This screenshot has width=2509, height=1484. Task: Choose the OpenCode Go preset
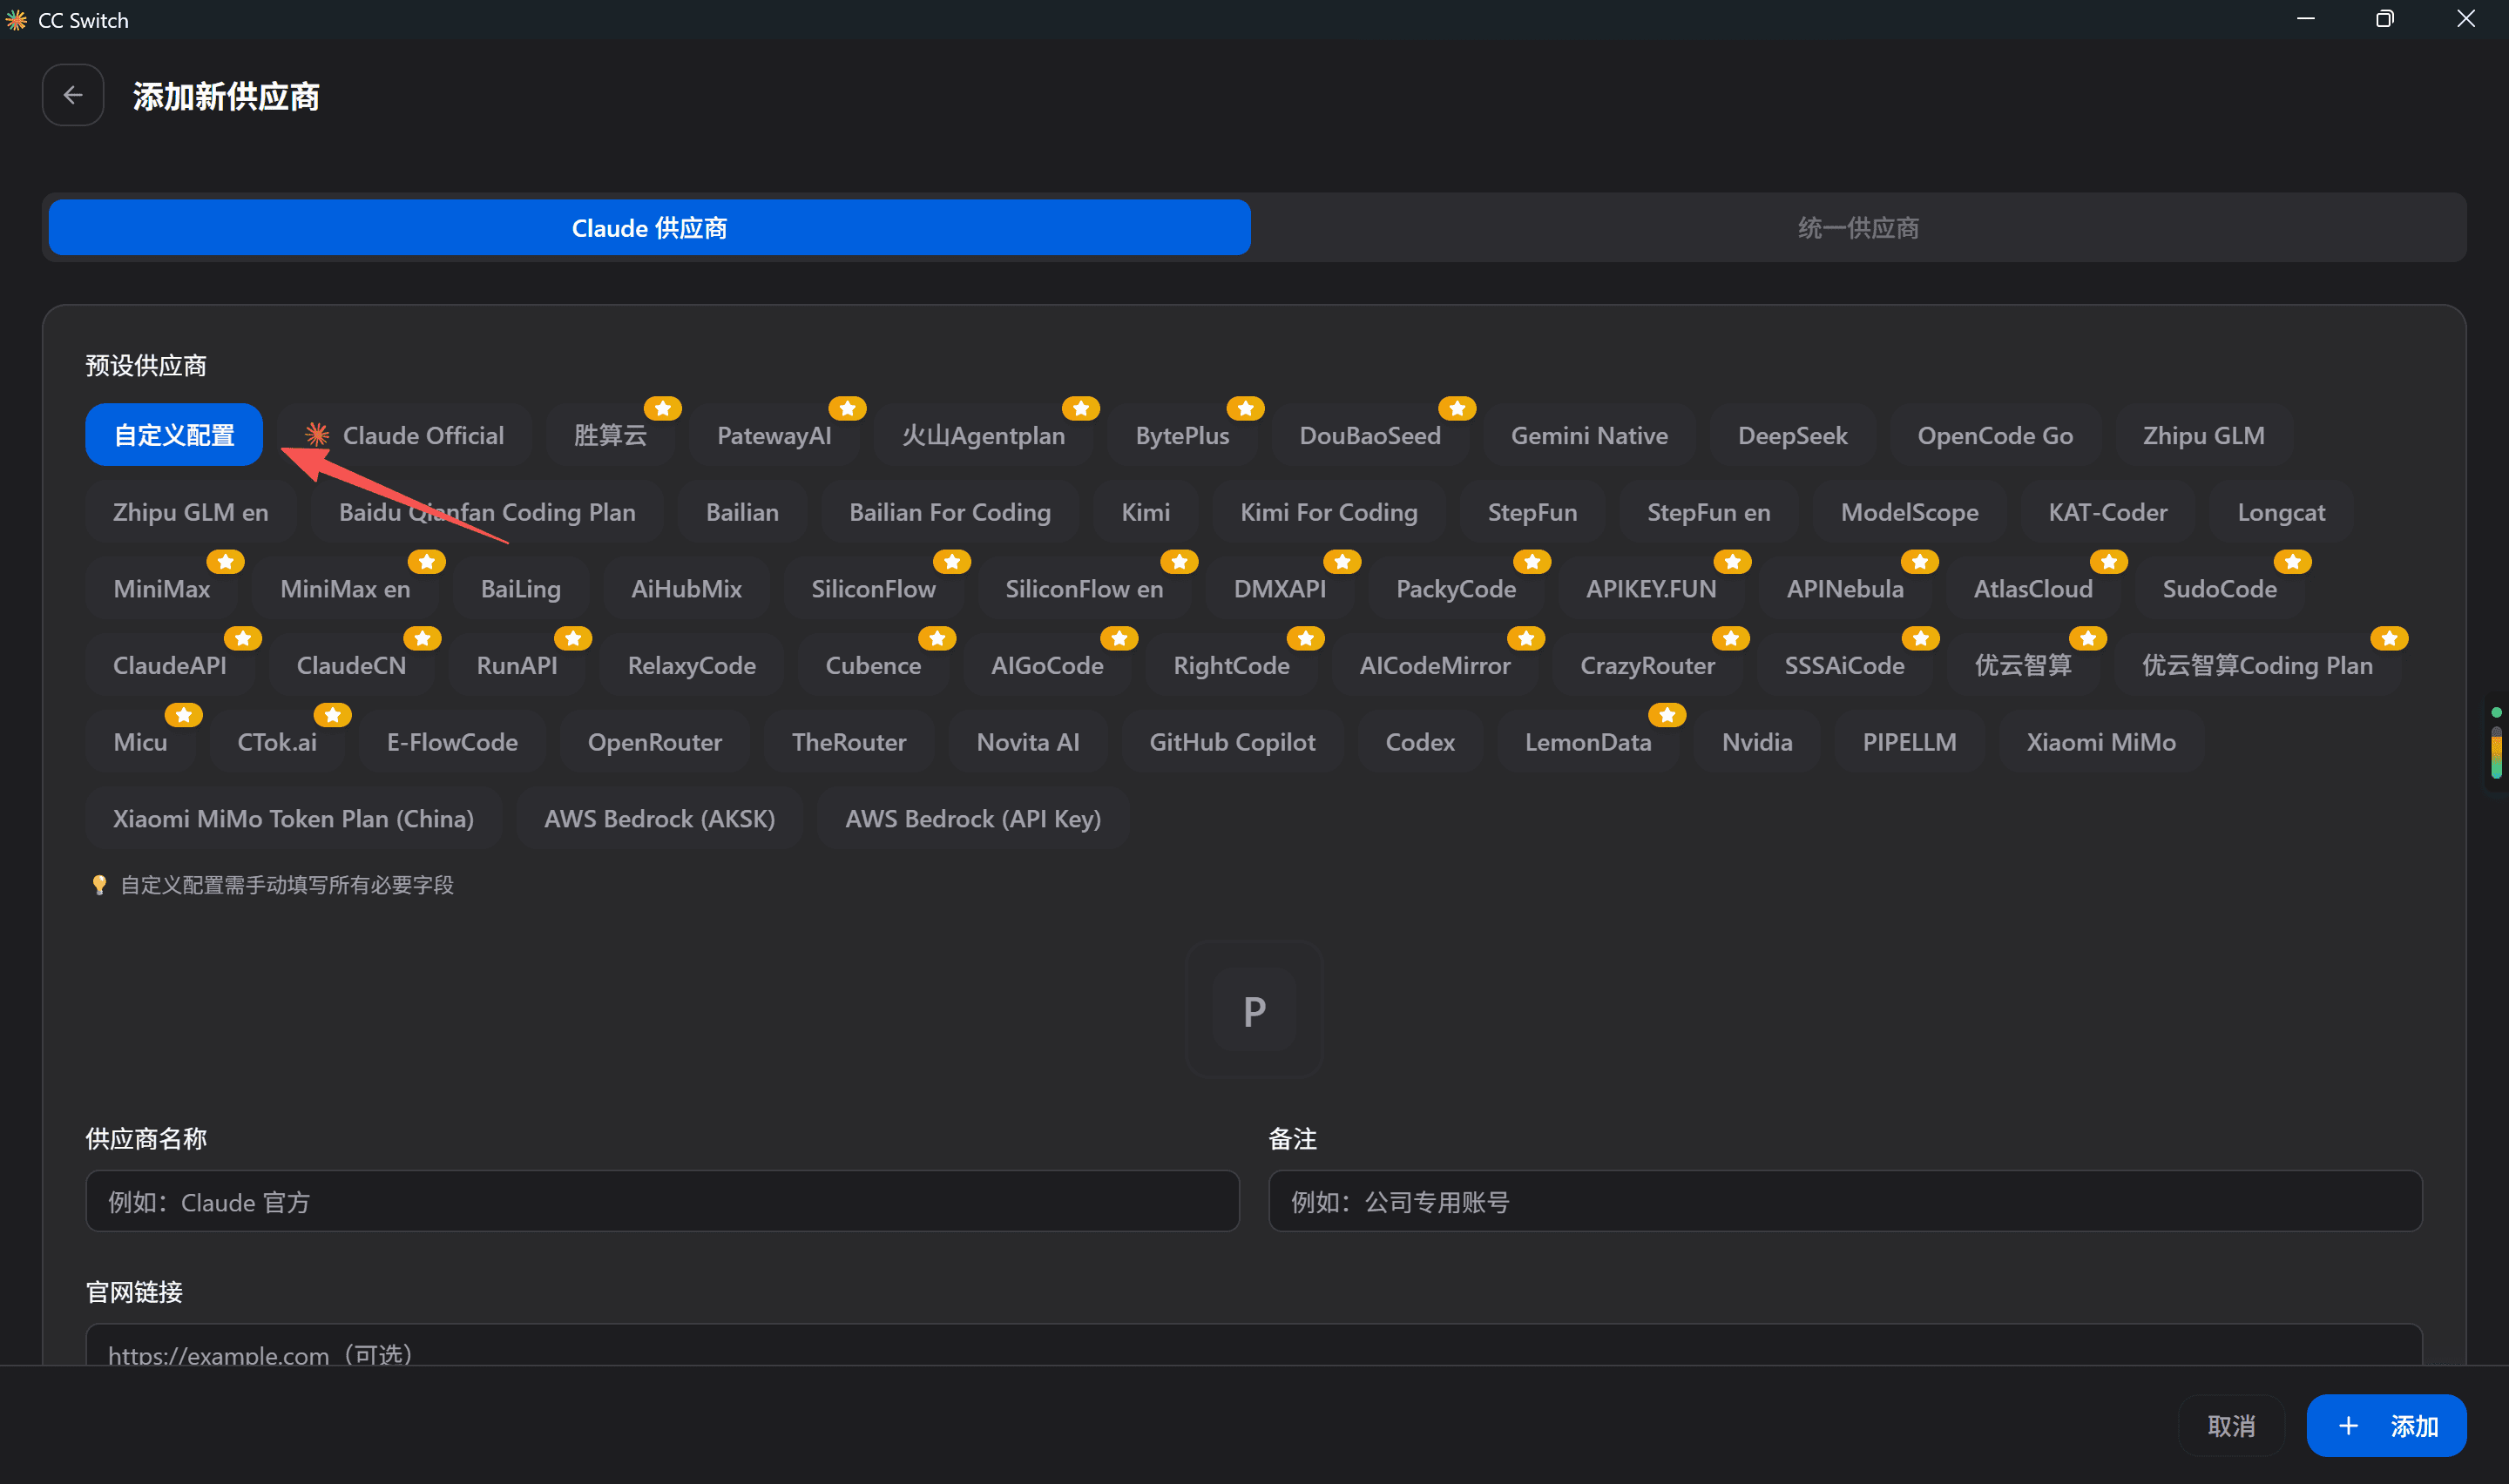pos(1995,435)
